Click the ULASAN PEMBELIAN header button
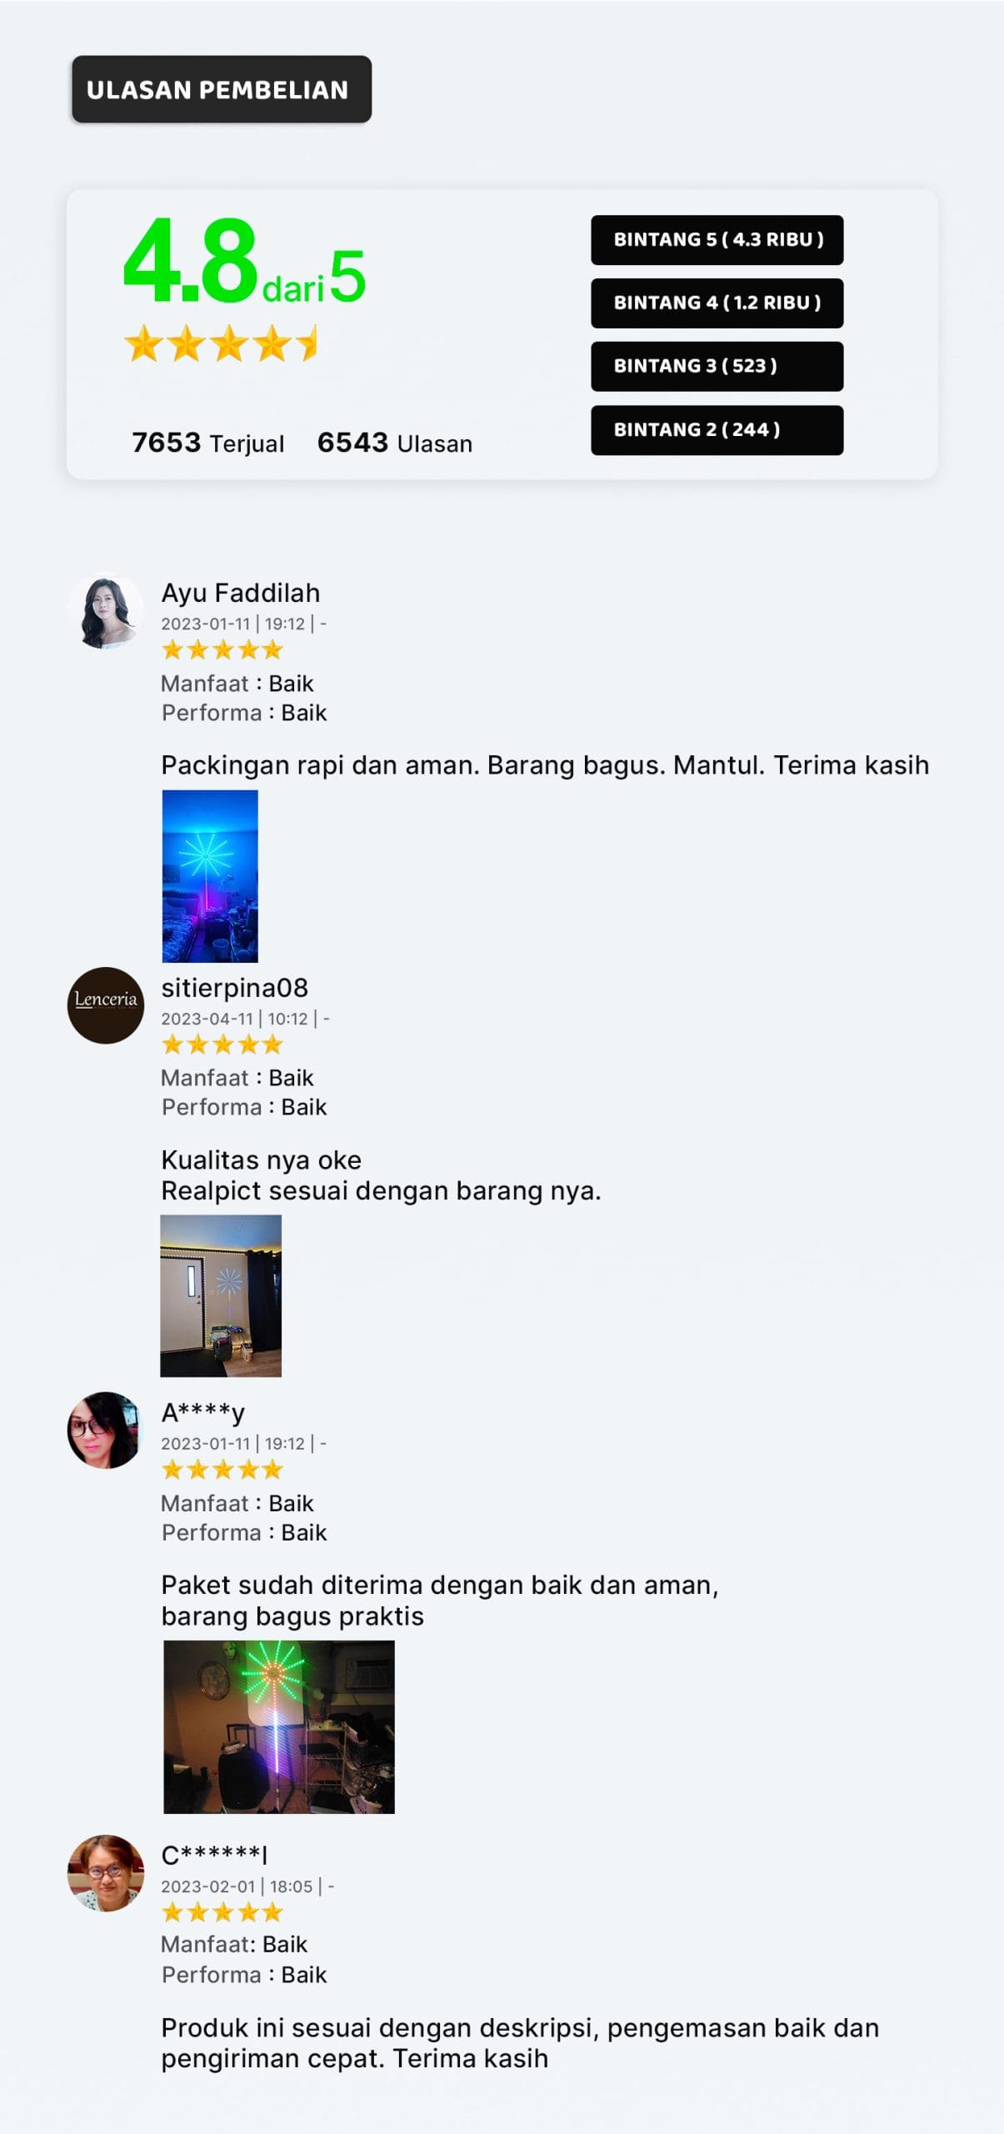1004x2134 pixels. click(x=222, y=89)
